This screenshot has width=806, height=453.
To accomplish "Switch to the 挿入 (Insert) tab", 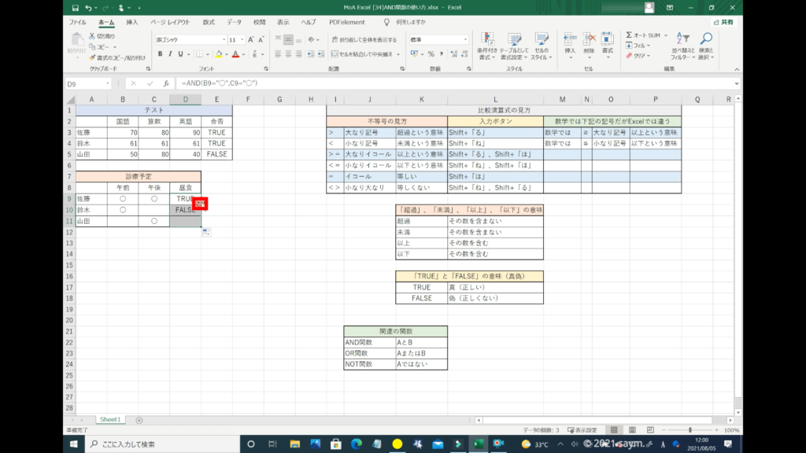I will pyautogui.click(x=132, y=22).
